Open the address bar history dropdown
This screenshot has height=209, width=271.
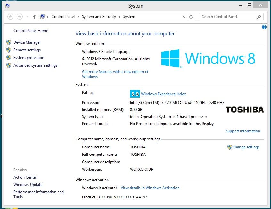184,17
